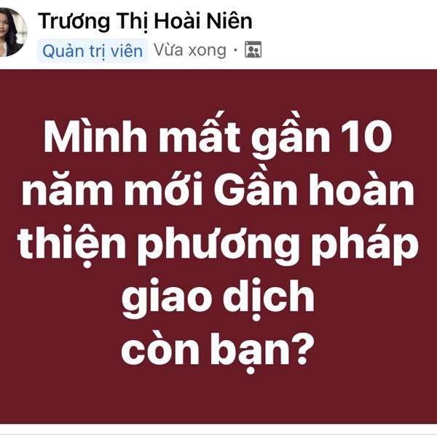Click the word 'phương' in the post
Image resolution: width=437 pixels, height=437 pixels.
click(219, 248)
